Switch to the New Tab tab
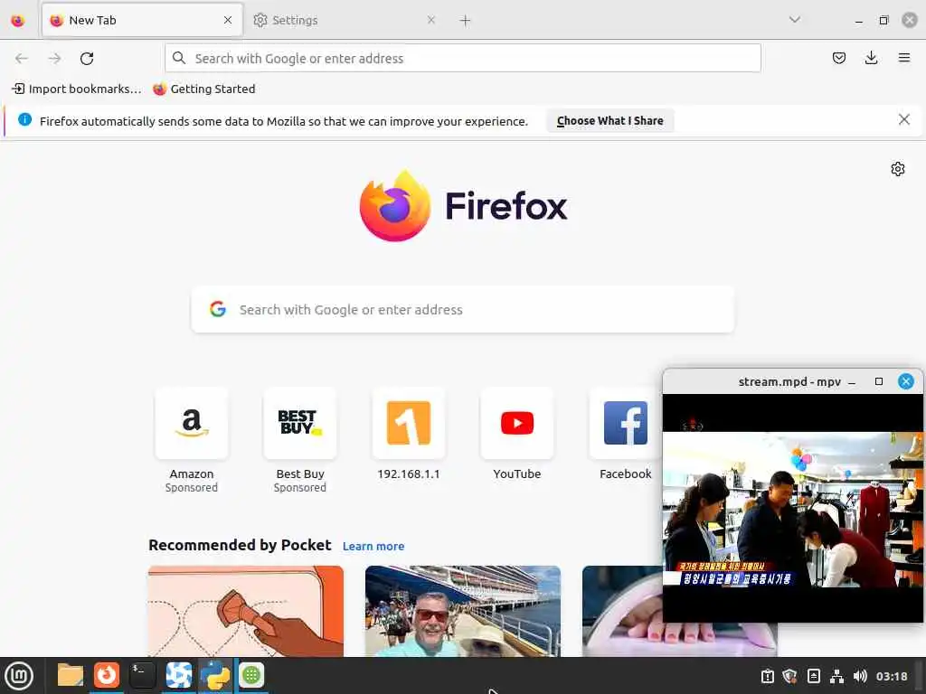The height and width of the screenshot is (694, 926). 142,20
